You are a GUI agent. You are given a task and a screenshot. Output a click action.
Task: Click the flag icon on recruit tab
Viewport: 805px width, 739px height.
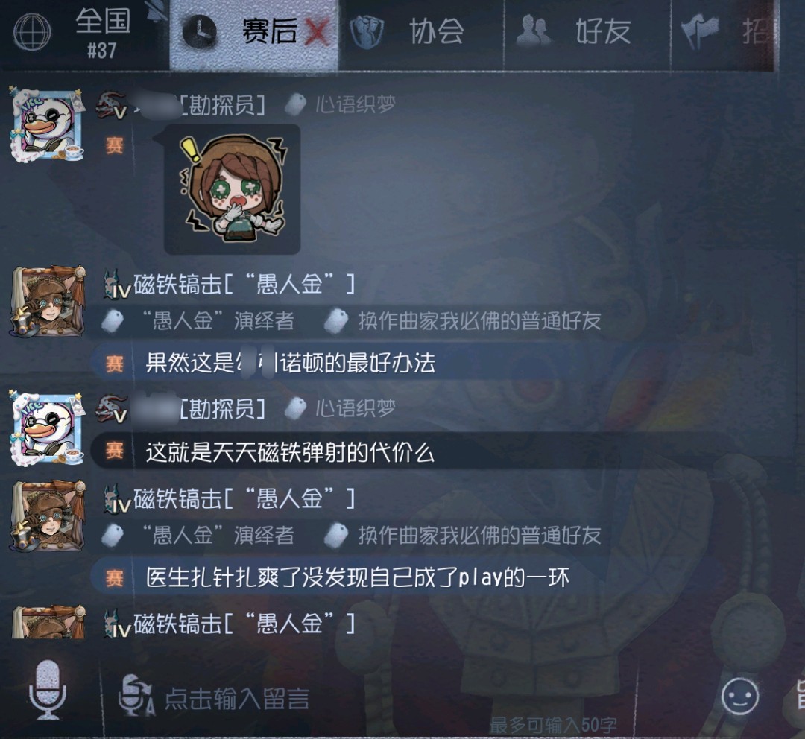click(x=699, y=31)
